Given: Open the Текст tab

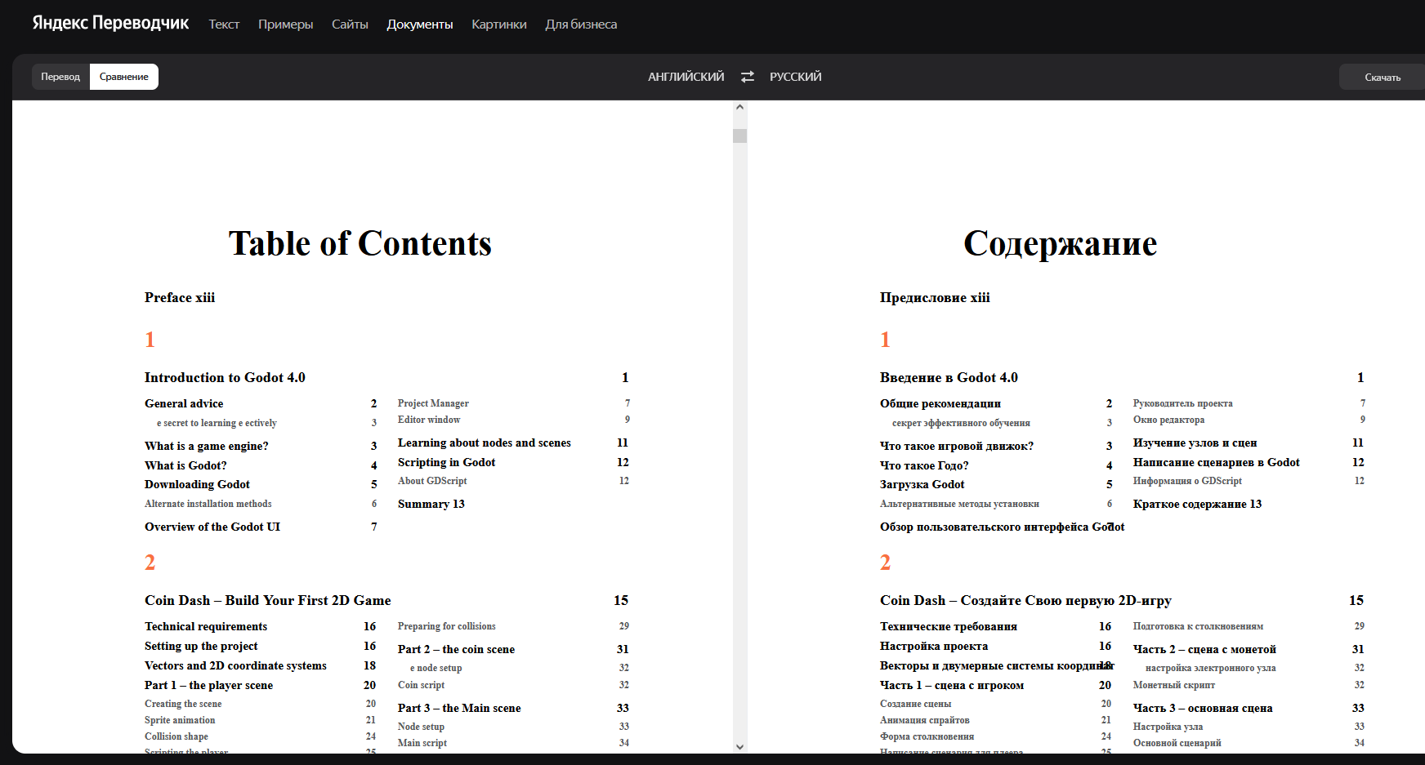Looking at the screenshot, I should 224,24.
